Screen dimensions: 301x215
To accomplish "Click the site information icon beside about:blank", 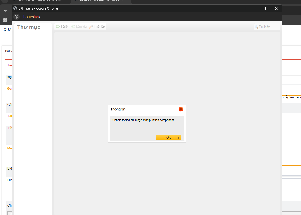I will click(x=16, y=17).
